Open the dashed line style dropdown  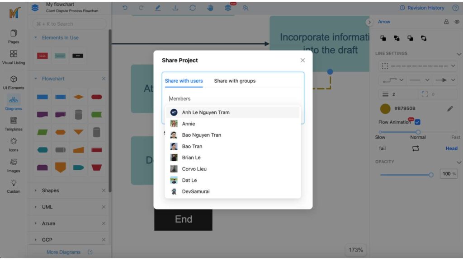417,66
